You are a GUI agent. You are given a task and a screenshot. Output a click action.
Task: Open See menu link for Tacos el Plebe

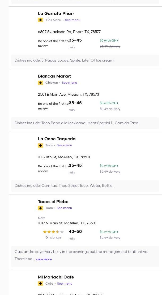tap(64, 208)
